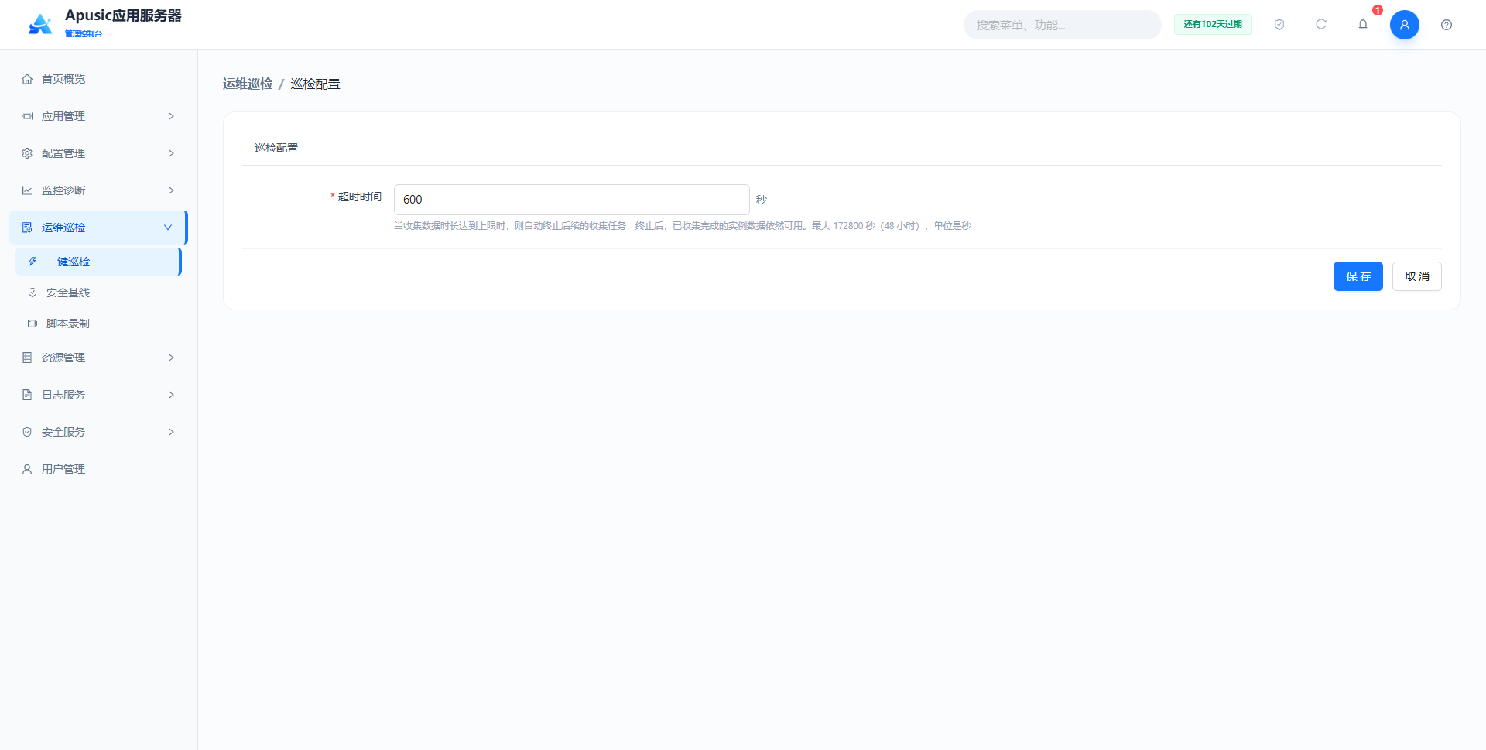1486x750 pixels.
Task: Click the 首页概览 home icon
Action: (27, 79)
